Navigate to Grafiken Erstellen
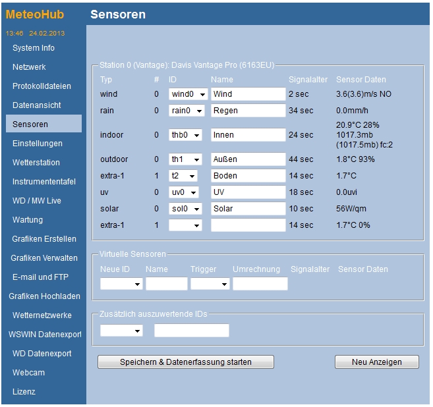This screenshot has width=433, height=407. (x=44, y=239)
